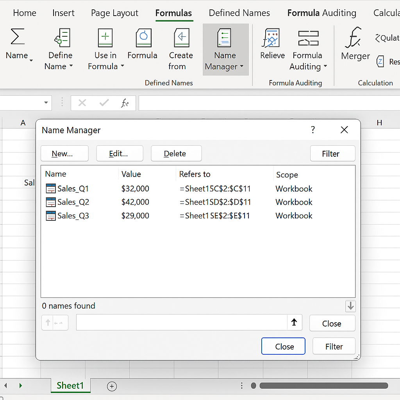
Task: Select the Formulas tab
Action: [x=174, y=13]
